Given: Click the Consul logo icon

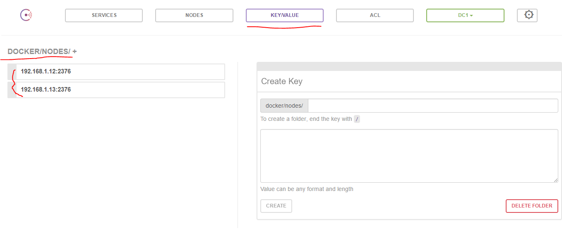Looking at the screenshot, I should coord(26,15).
